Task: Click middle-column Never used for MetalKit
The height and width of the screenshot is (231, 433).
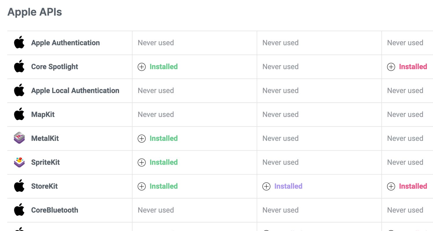Action: 281,138
